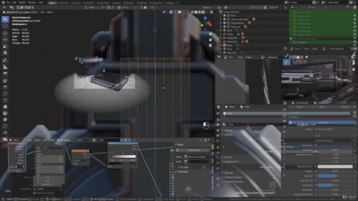This screenshot has width=358, height=201.
Task: Open the Modifiers wrench properties tab
Action: (x=218, y=152)
